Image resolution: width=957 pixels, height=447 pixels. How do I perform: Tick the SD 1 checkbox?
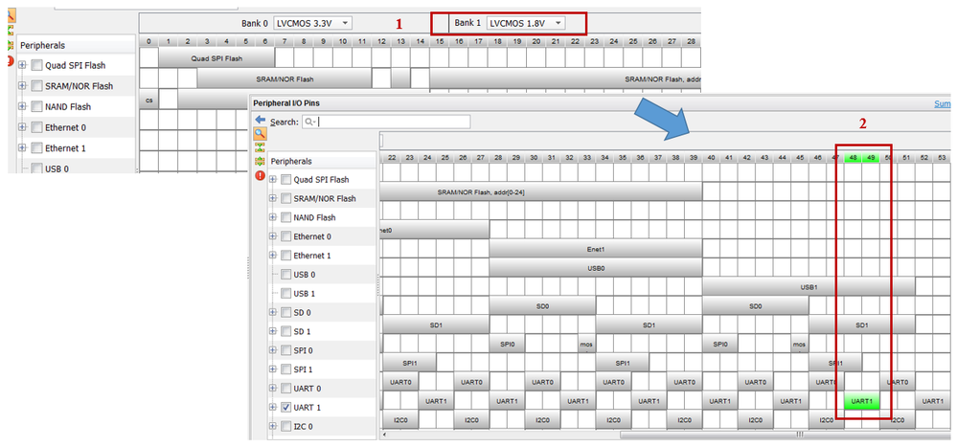click(x=285, y=332)
